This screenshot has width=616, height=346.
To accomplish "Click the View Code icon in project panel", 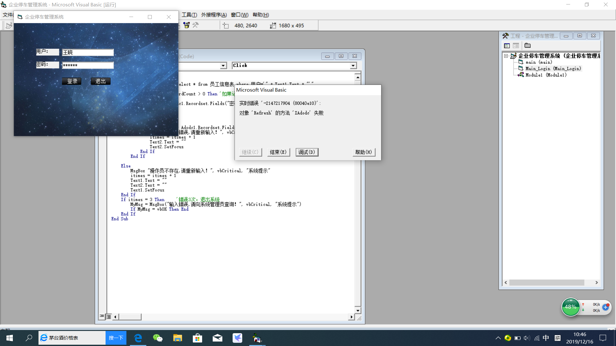I will tap(507, 46).
